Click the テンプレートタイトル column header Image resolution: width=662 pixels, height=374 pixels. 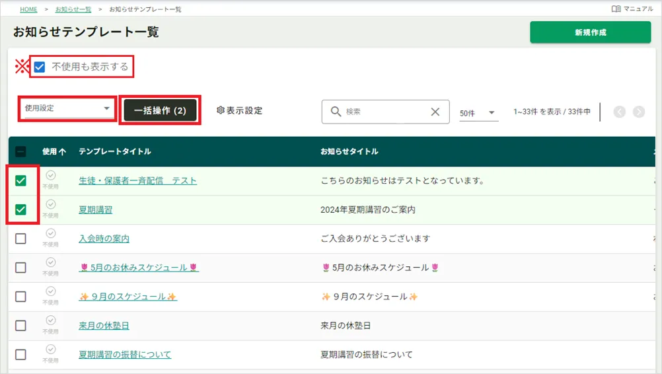[x=115, y=151]
